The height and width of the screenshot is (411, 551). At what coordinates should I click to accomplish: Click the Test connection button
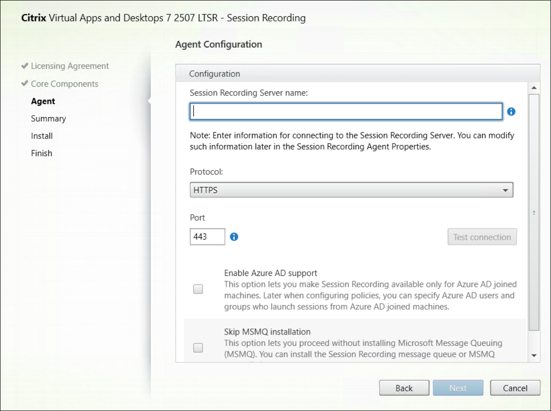pyautogui.click(x=482, y=237)
